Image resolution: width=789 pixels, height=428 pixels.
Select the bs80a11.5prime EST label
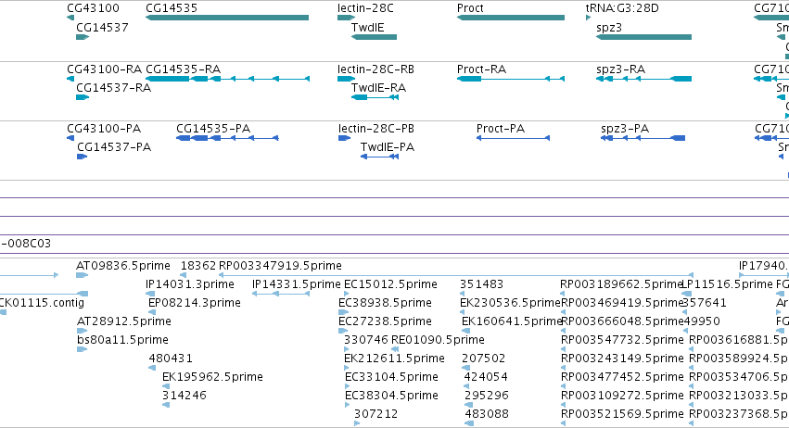122,339
